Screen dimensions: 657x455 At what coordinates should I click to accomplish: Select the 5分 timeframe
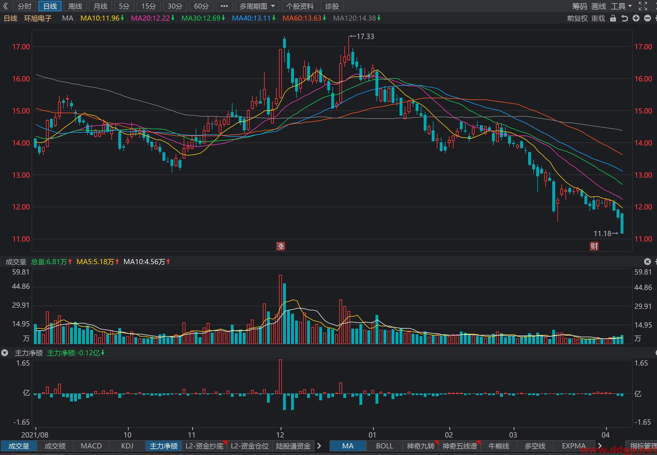[x=124, y=6]
